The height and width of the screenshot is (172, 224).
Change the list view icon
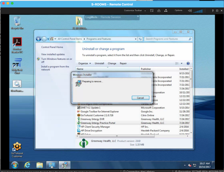177,63
